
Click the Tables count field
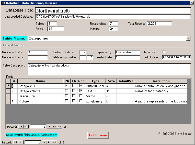(x=52, y=24)
